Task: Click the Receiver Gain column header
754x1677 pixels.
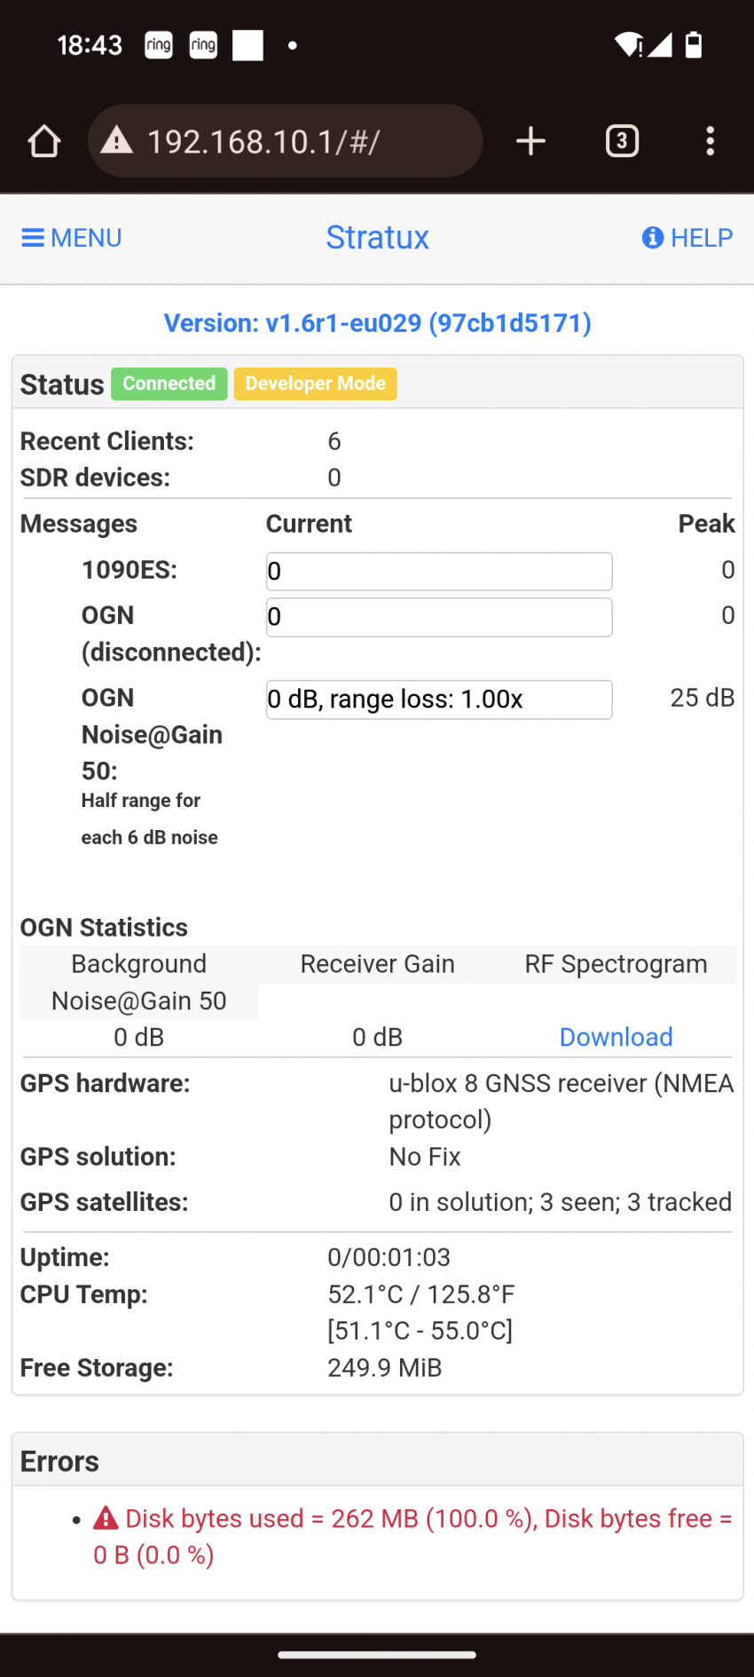Action: pyautogui.click(x=378, y=964)
